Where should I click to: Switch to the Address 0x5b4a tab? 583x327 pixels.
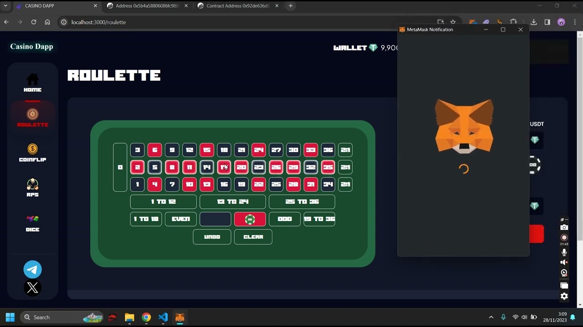point(148,6)
